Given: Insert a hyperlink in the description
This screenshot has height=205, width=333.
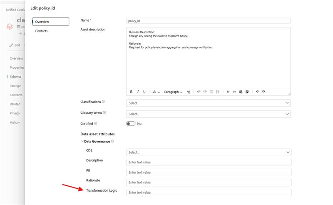Looking at the screenshot, I should (234, 92).
